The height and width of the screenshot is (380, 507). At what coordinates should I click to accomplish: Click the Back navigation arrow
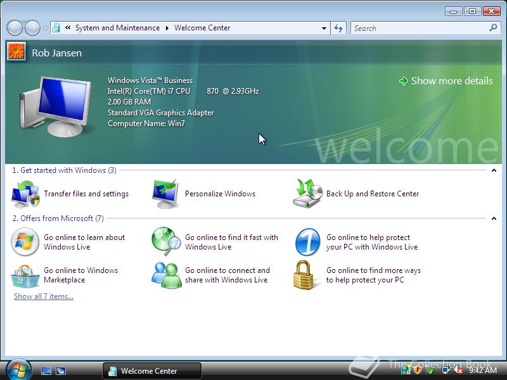(x=14, y=28)
